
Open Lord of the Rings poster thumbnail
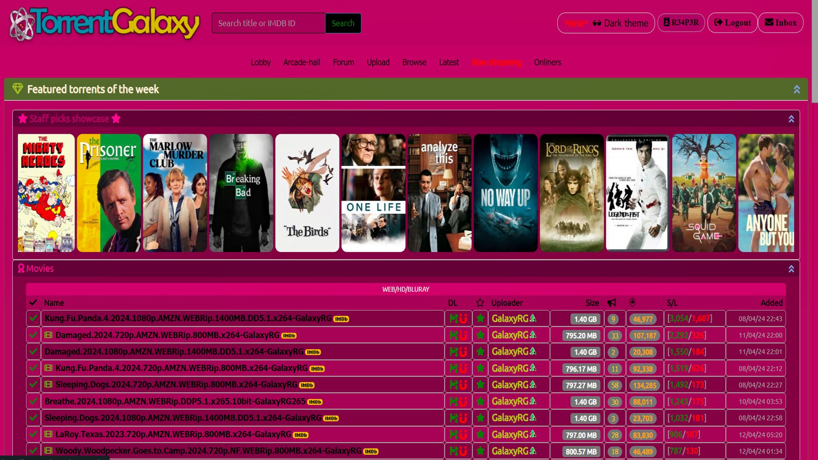coord(572,193)
